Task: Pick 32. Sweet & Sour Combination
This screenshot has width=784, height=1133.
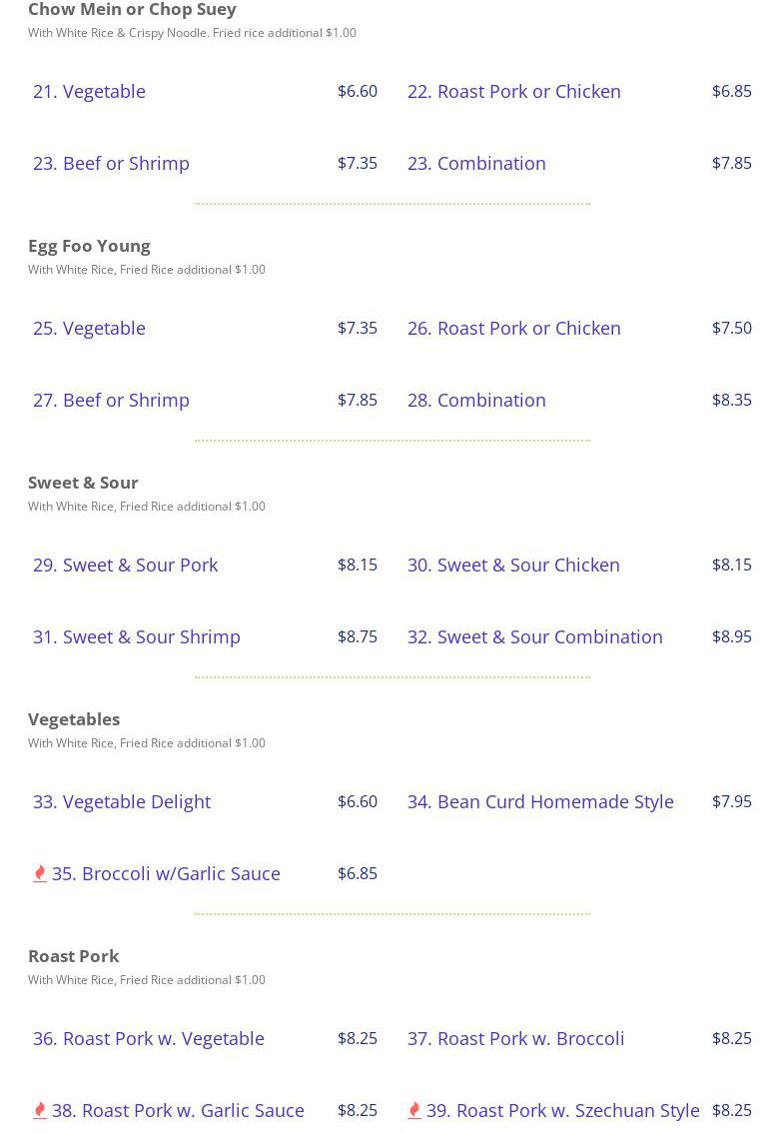Action: (x=534, y=636)
